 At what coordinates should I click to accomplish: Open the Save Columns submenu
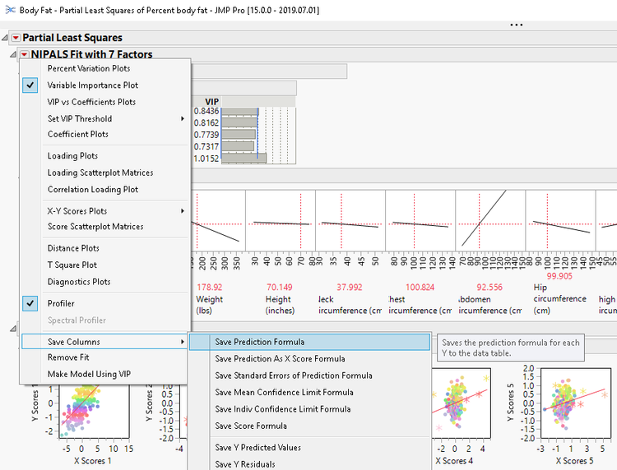point(74,341)
